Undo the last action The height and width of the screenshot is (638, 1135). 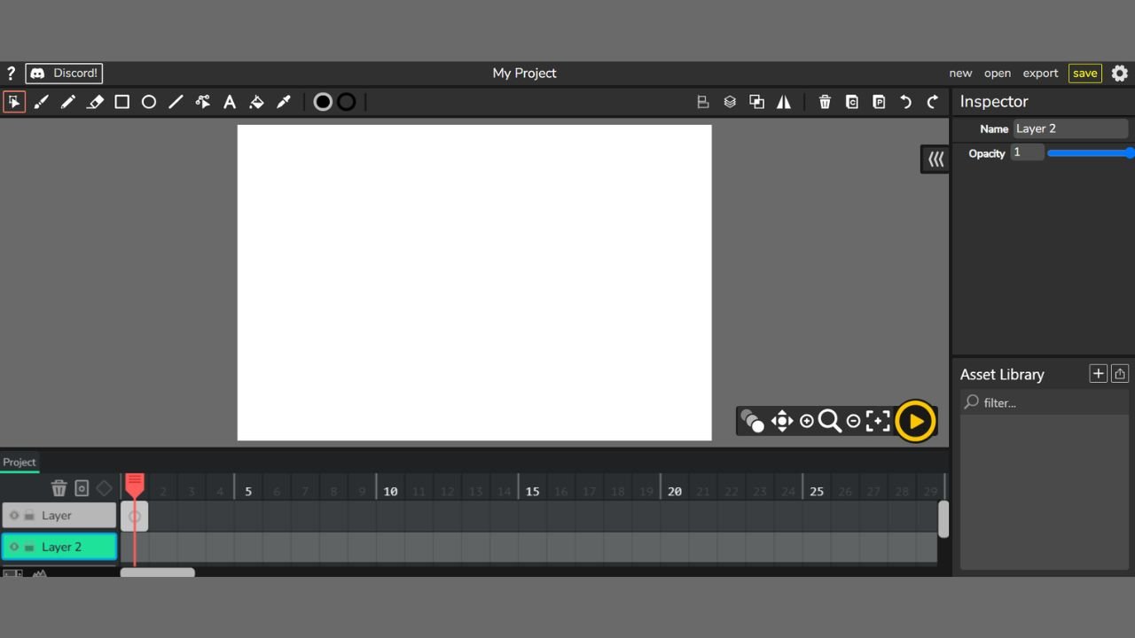(905, 102)
